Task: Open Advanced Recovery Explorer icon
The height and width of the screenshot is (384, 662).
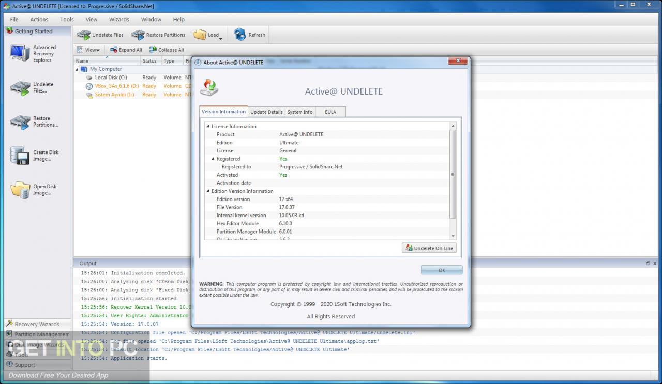Action: tap(20, 53)
